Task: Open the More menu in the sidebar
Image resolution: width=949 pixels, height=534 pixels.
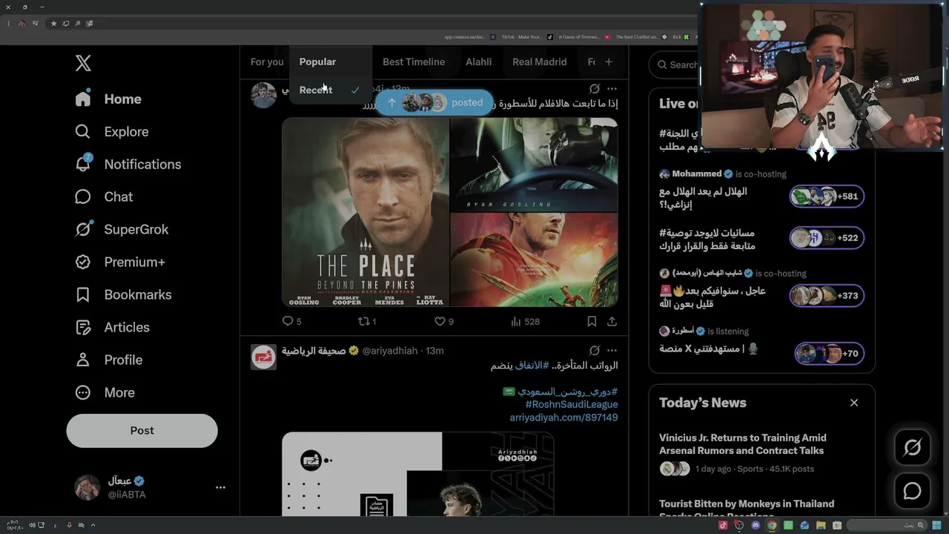Action: click(x=105, y=392)
